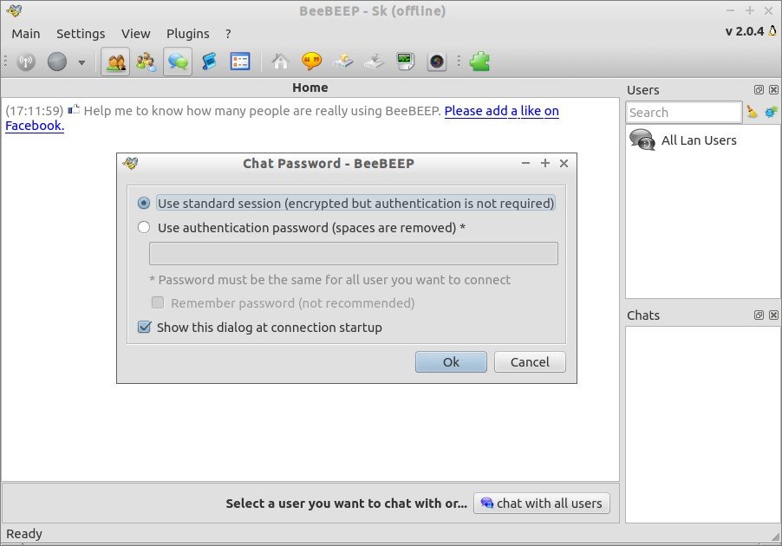Maximize the Chat Password dialog with plus
The height and width of the screenshot is (546, 782).
[x=545, y=163]
